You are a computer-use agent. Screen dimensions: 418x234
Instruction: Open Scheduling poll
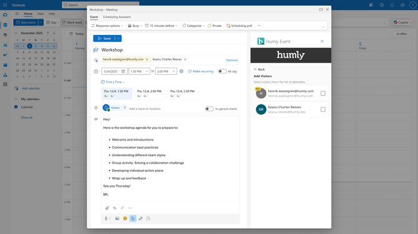point(239,26)
